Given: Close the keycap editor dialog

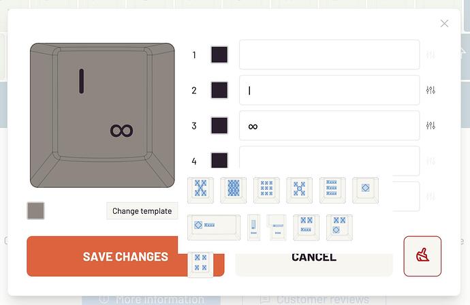Looking at the screenshot, I should click(x=444, y=23).
